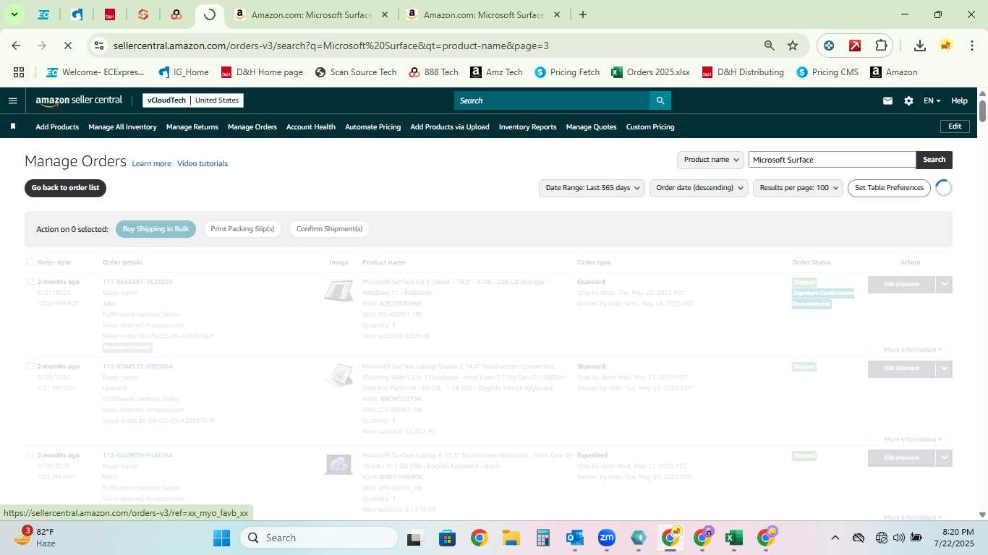Open Zoom app from taskbar
Viewport: 988px width, 555px height.
(607, 538)
